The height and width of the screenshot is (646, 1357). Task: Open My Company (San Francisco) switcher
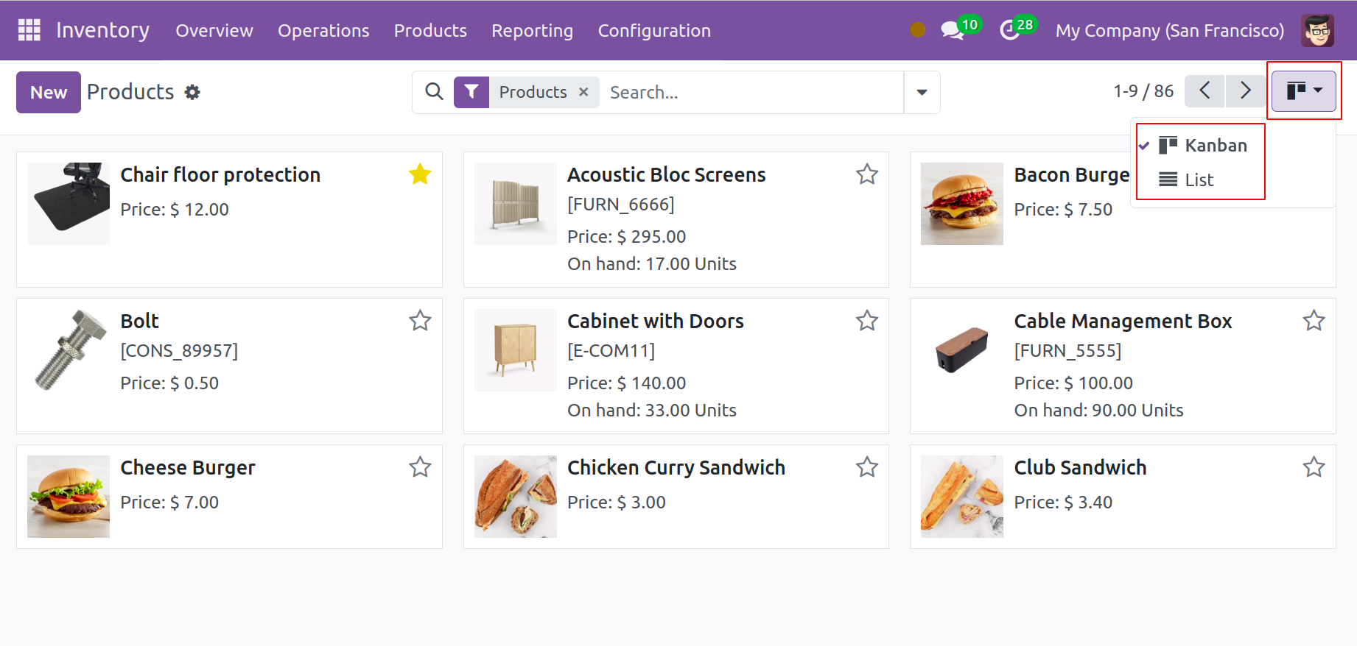[x=1169, y=31]
